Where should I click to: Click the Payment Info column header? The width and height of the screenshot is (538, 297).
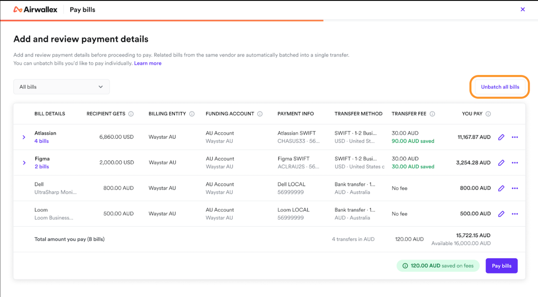(296, 114)
